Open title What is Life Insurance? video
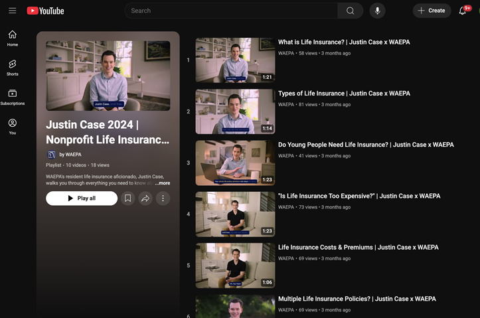This screenshot has height=318, width=480. (x=344, y=42)
